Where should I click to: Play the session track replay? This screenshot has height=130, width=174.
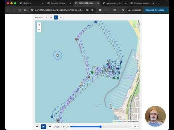pyautogui.click(x=43, y=126)
